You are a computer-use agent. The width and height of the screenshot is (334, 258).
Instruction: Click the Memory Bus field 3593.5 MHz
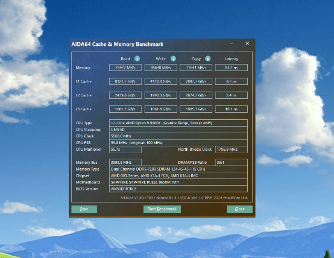click(x=125, y=162)
